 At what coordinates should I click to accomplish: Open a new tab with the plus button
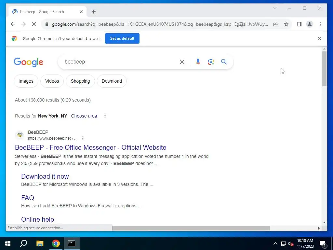(x=94, y=12)
